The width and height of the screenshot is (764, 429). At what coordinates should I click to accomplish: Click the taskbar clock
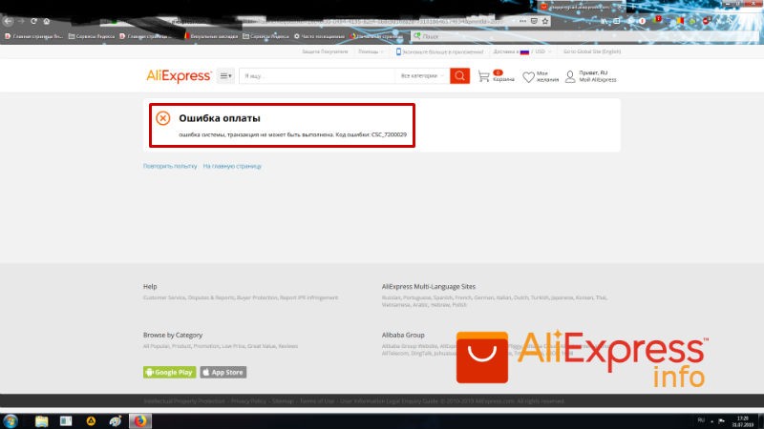pos(743,421)
